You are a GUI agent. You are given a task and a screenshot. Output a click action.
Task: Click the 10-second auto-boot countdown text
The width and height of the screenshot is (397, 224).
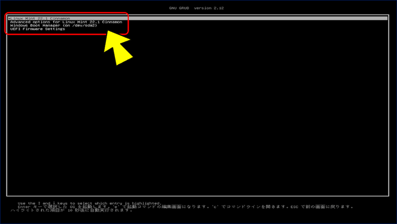point(70,211)
